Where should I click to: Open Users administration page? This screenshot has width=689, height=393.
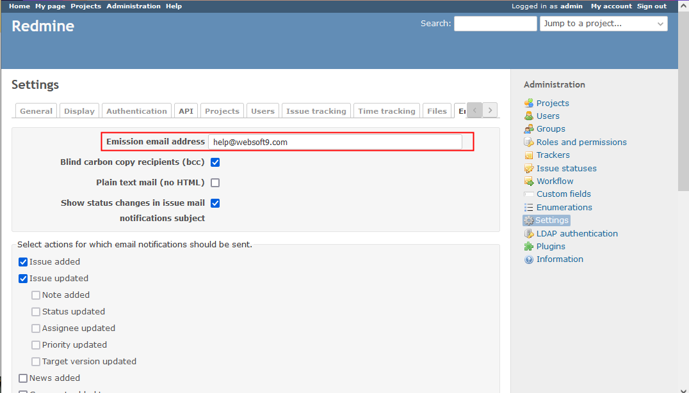(x=548, y=116)
